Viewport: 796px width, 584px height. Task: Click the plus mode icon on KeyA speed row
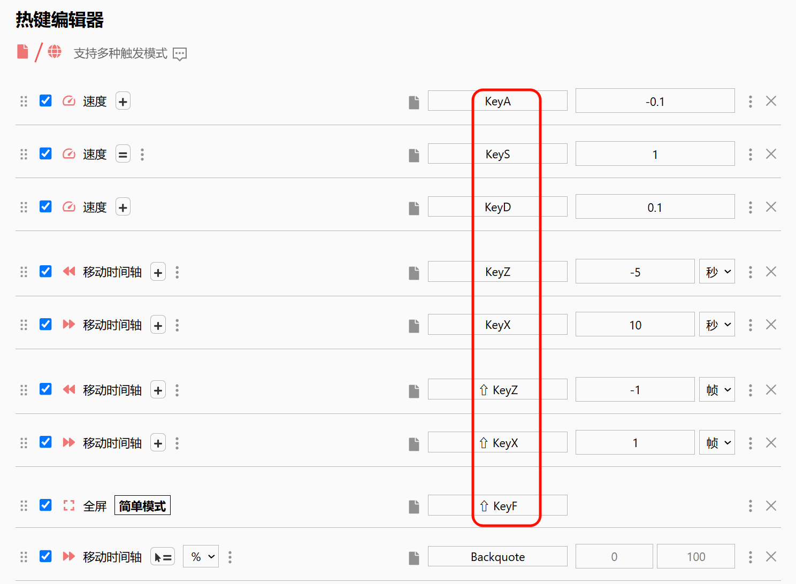click(123, 102)
